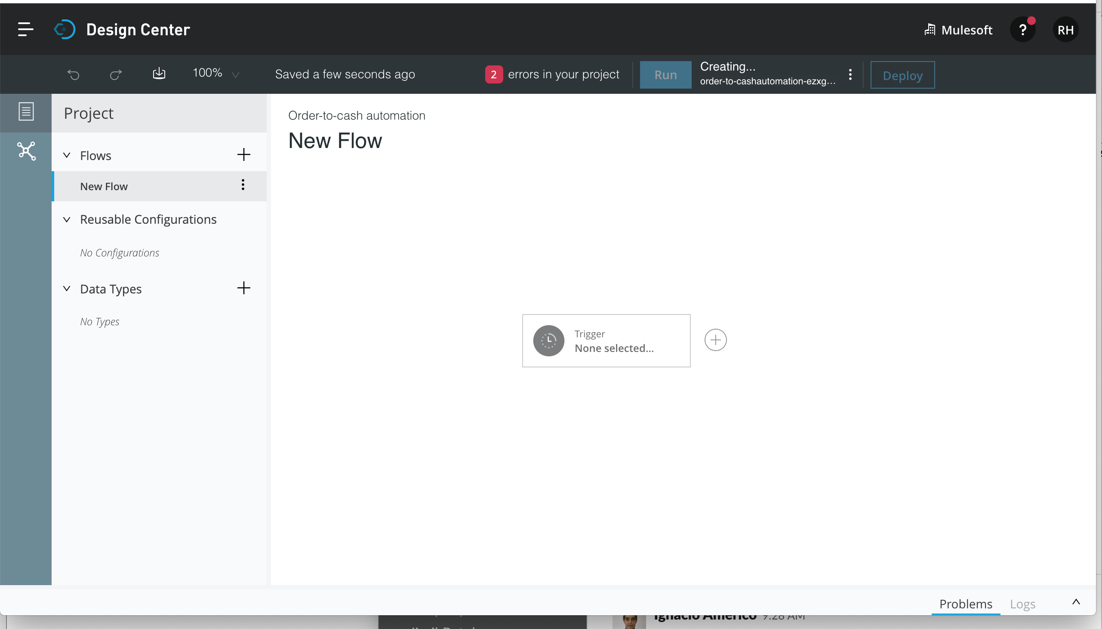1102x629 pixels.
Task: Select the Problems tab
Action: [966, 604]
